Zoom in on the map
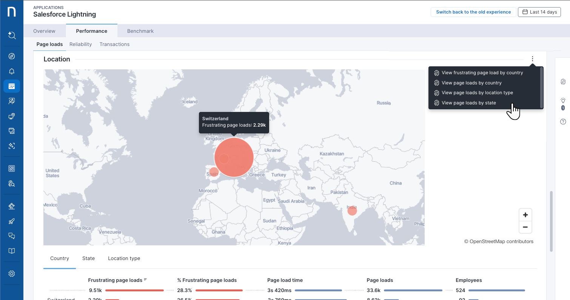 pos(525,215)
